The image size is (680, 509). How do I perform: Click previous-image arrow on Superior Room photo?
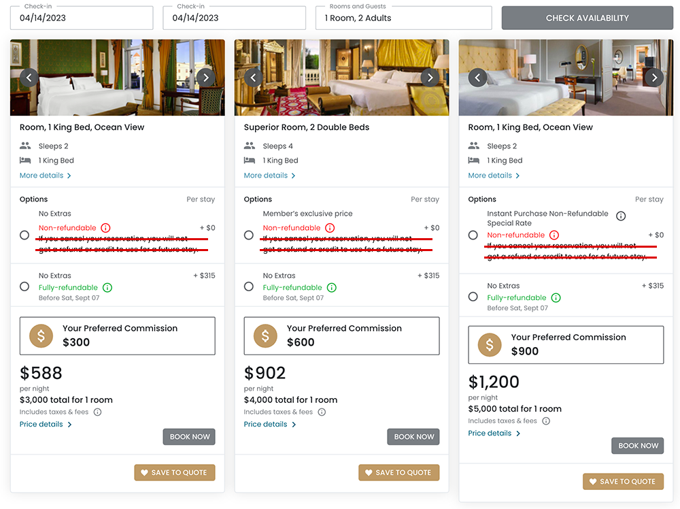(x=253, y=78)
